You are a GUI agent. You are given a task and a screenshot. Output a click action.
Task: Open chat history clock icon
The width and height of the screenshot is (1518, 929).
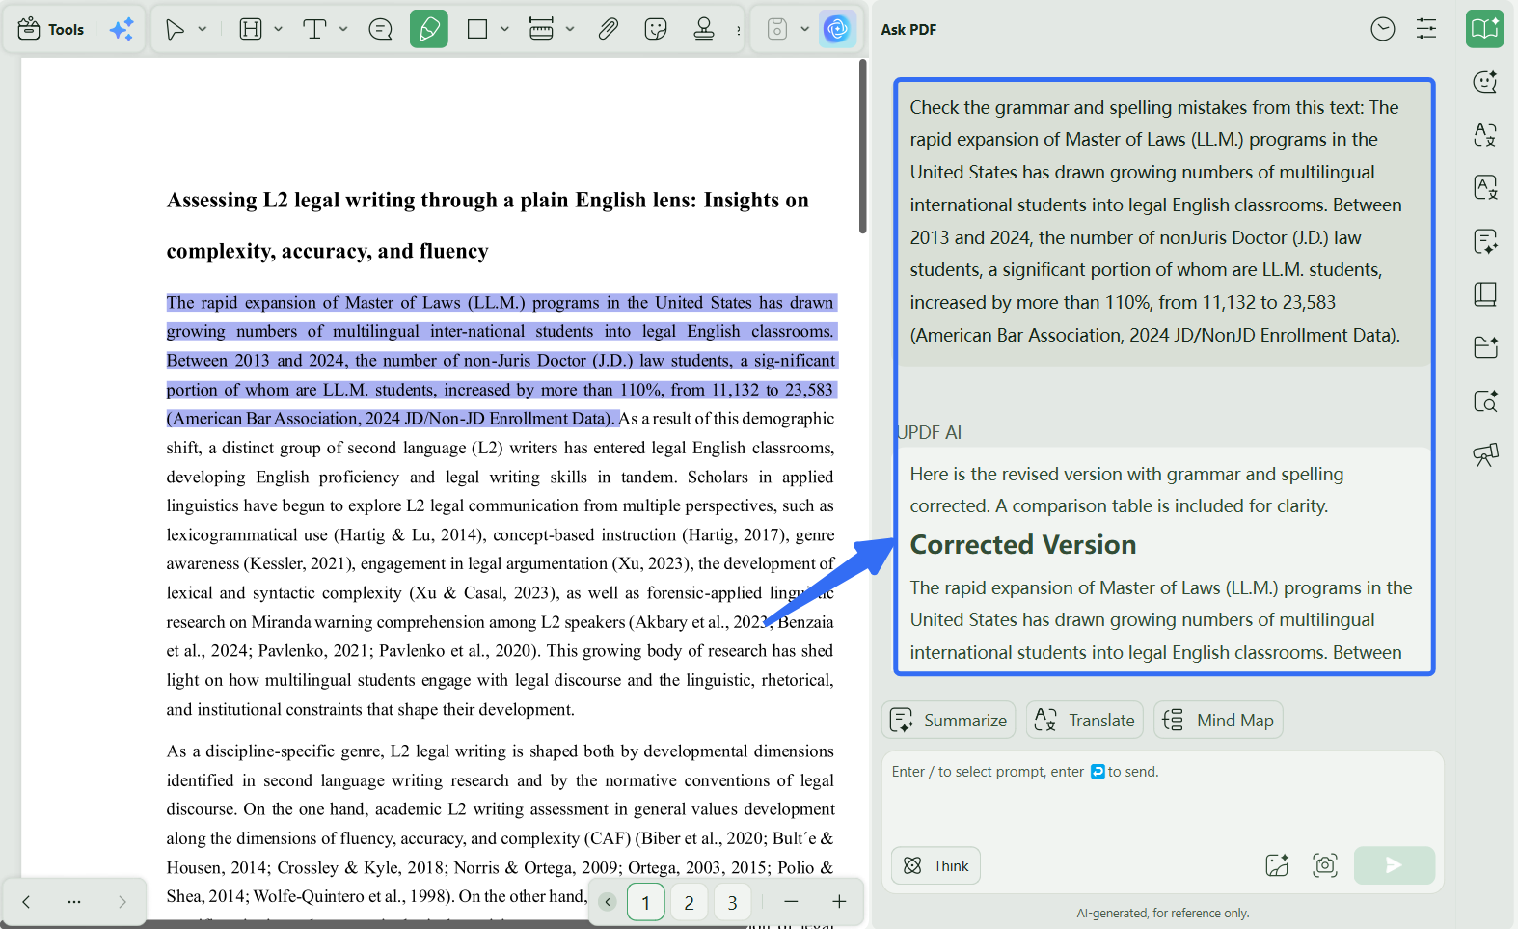coord(1383,29)
